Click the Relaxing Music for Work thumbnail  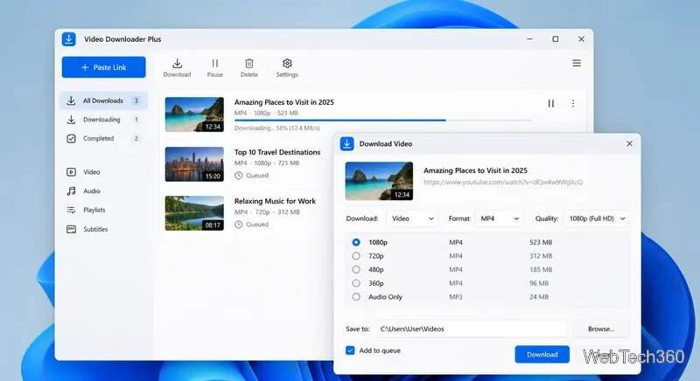point(194,213)
